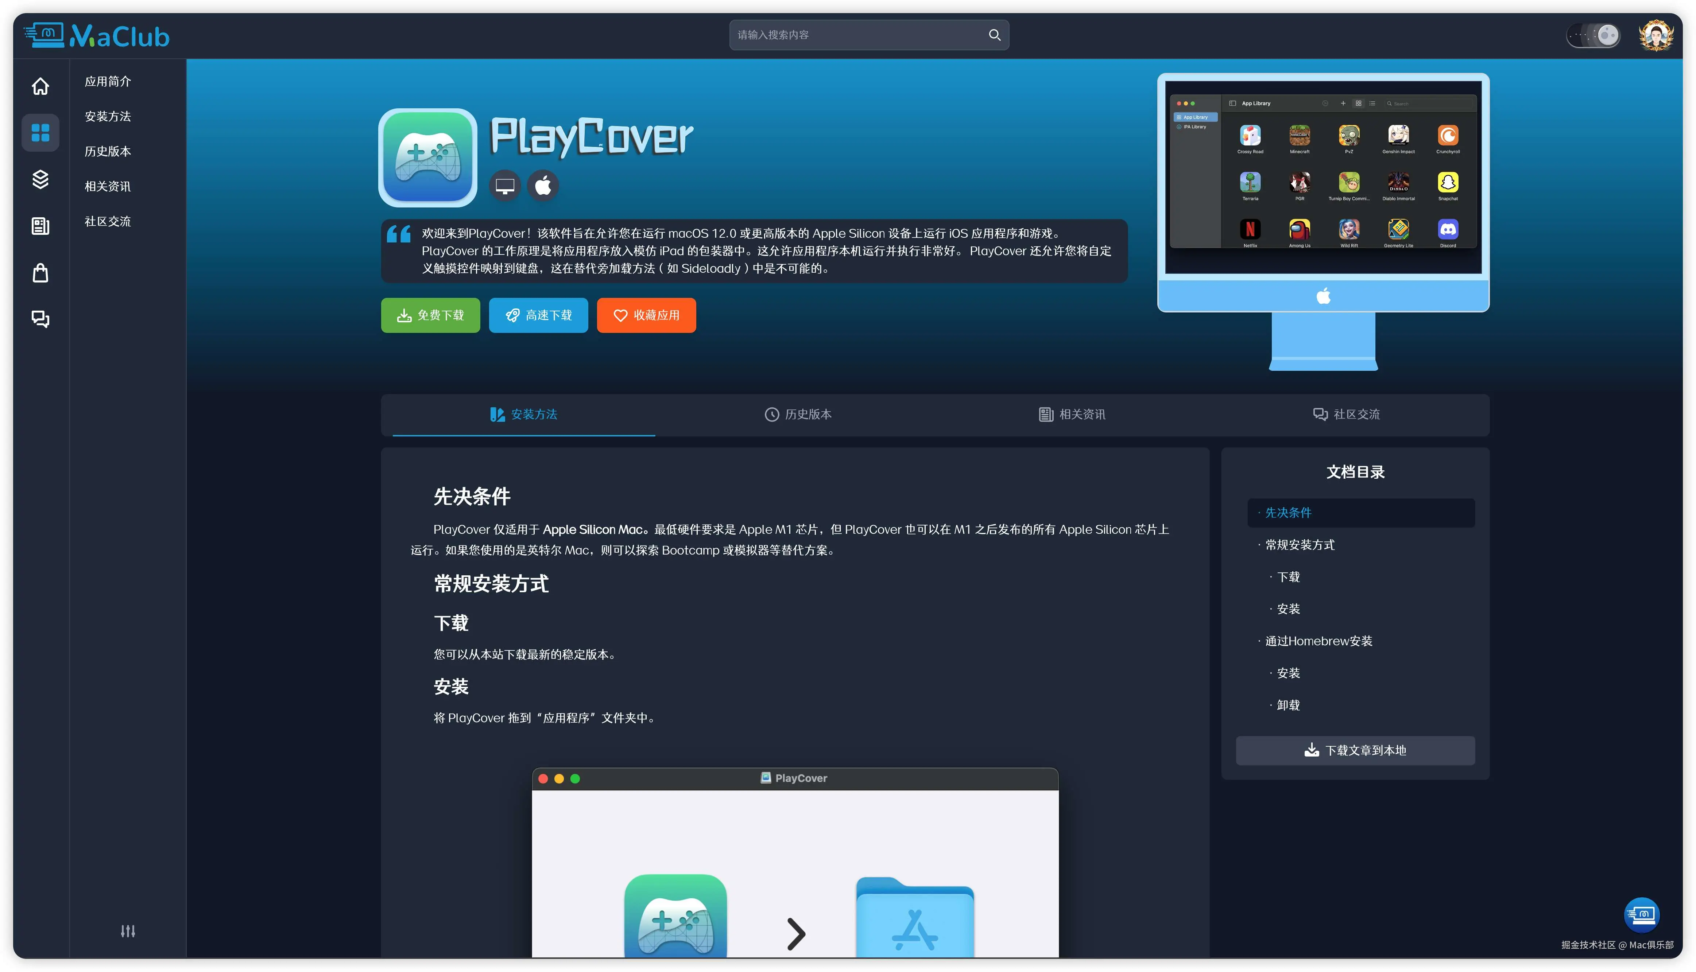Open the chat icon in the left sidebar
The height and width of the screenshot is (972, 1696).
[40, 319]
